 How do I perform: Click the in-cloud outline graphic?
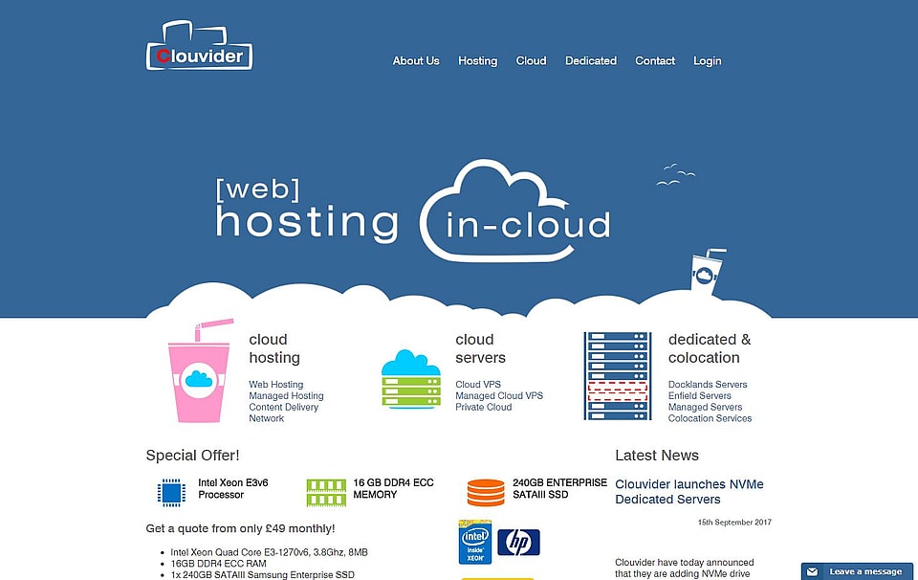[x=515, y=211]
